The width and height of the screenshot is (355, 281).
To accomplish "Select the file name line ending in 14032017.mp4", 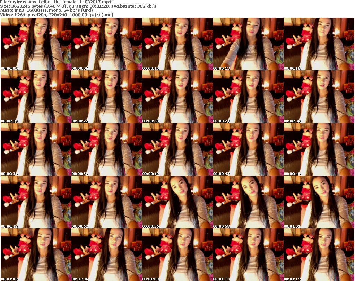I will pos(56,2).
